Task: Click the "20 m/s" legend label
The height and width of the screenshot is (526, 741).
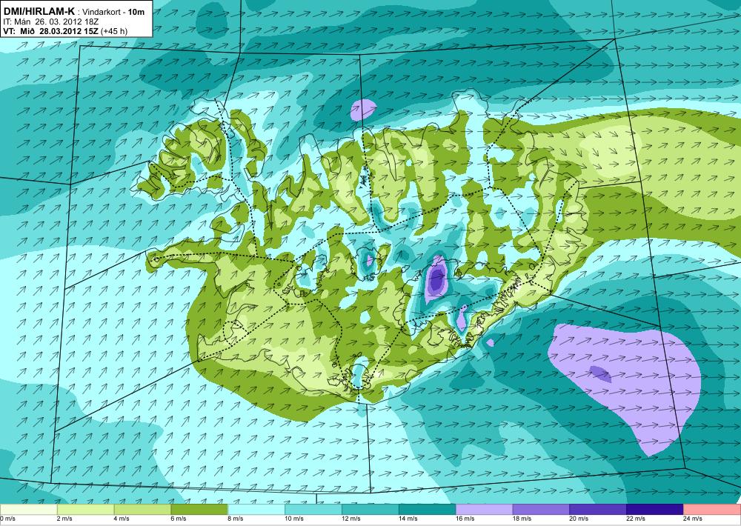Action: (579, 519)
